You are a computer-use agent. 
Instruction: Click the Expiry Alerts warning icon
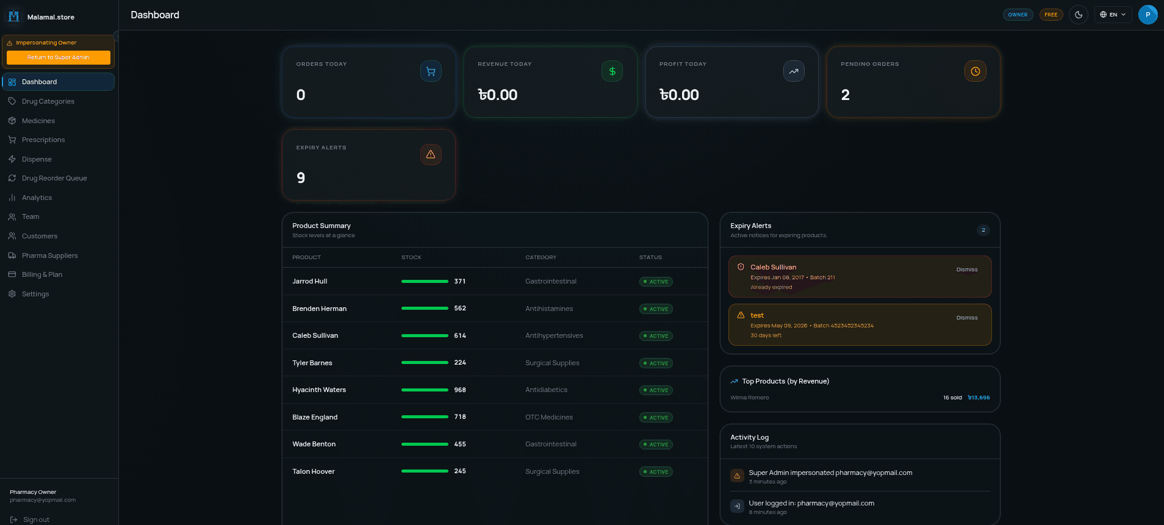coord(431,154)
